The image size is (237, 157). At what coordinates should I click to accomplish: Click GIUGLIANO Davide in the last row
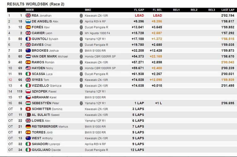click(x=46, y=150)
